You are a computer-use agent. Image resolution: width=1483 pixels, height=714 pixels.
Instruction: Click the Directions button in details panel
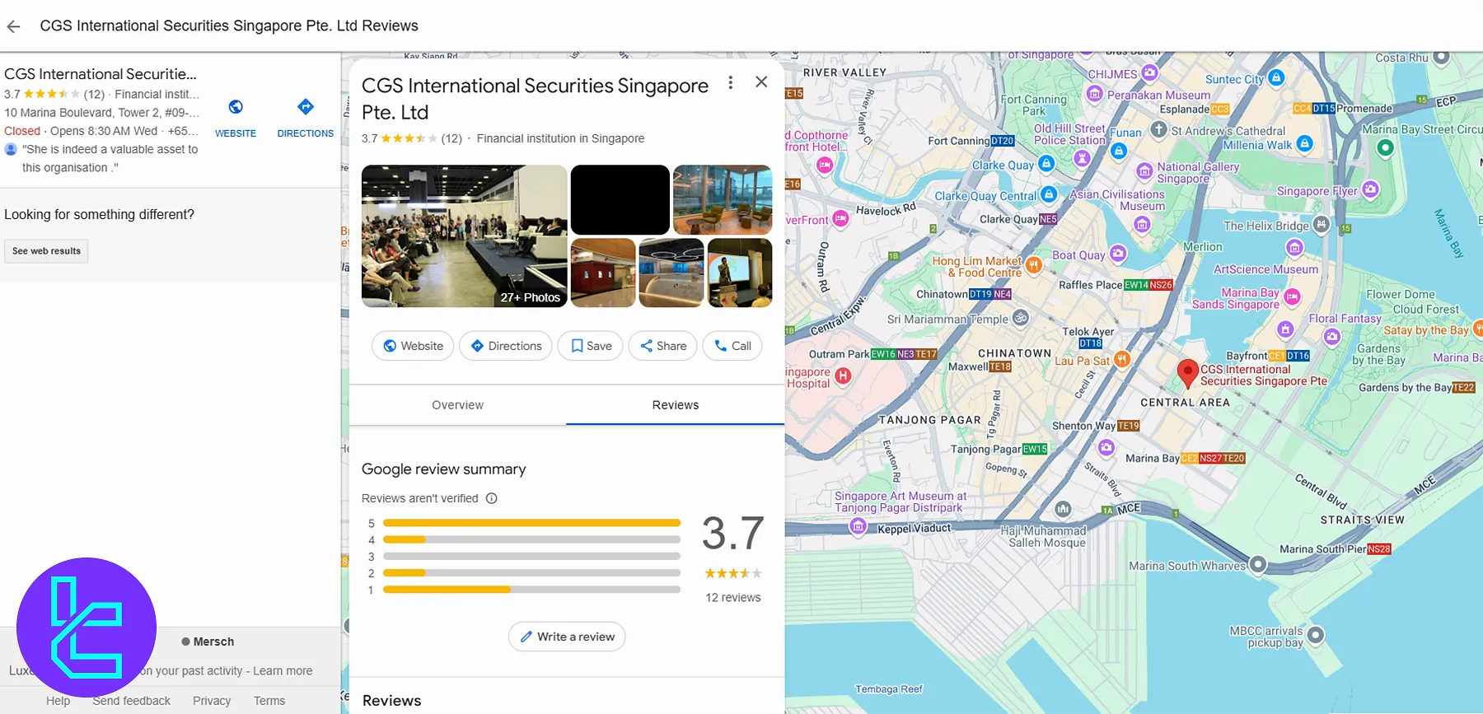click(506, 346)
